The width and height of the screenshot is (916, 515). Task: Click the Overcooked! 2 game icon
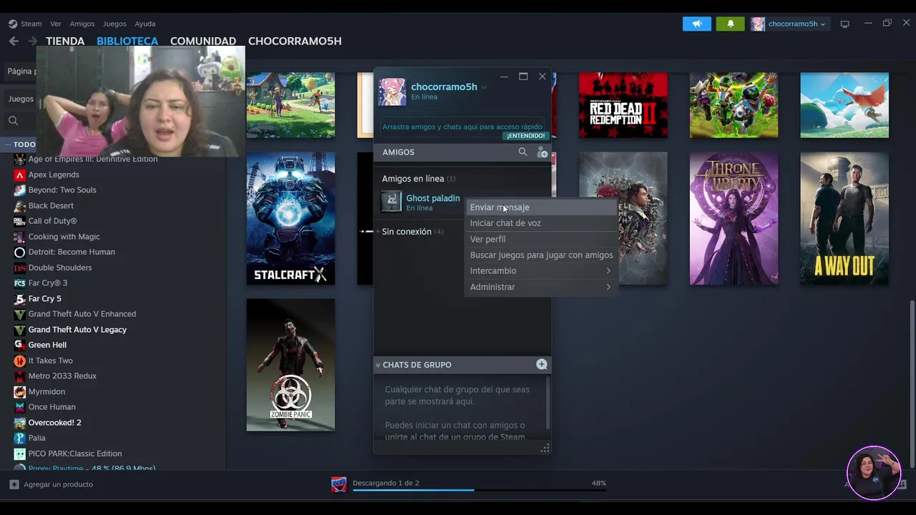click(x=19, y=422)
